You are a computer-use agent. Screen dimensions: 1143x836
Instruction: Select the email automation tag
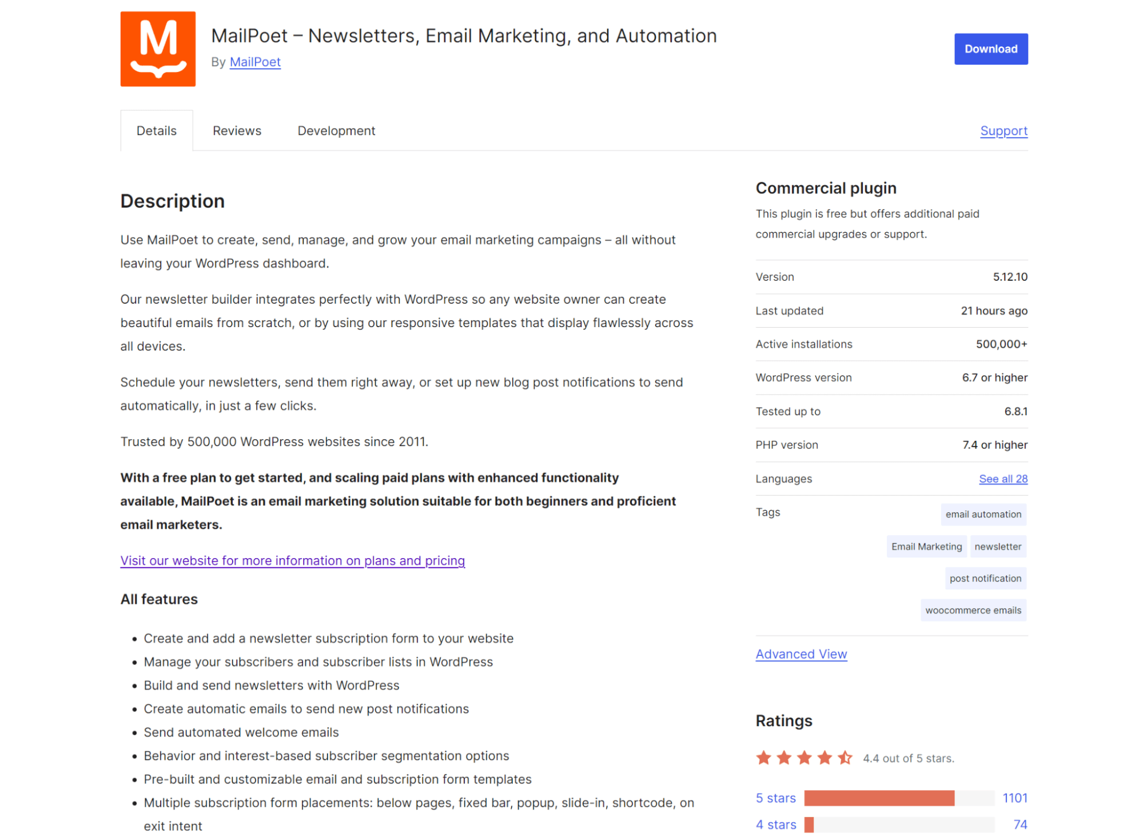point(983,514)
